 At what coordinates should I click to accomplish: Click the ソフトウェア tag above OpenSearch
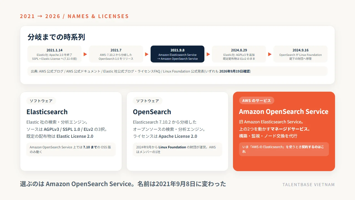[148, 101]
